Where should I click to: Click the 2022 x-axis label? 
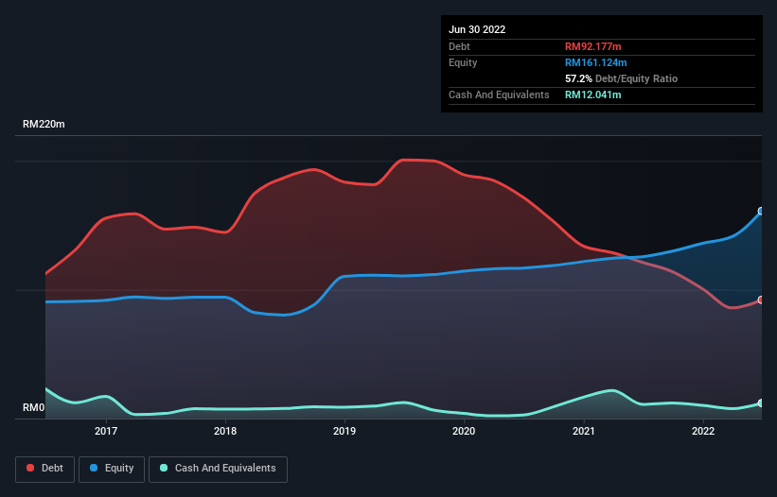tap(703, 431)
